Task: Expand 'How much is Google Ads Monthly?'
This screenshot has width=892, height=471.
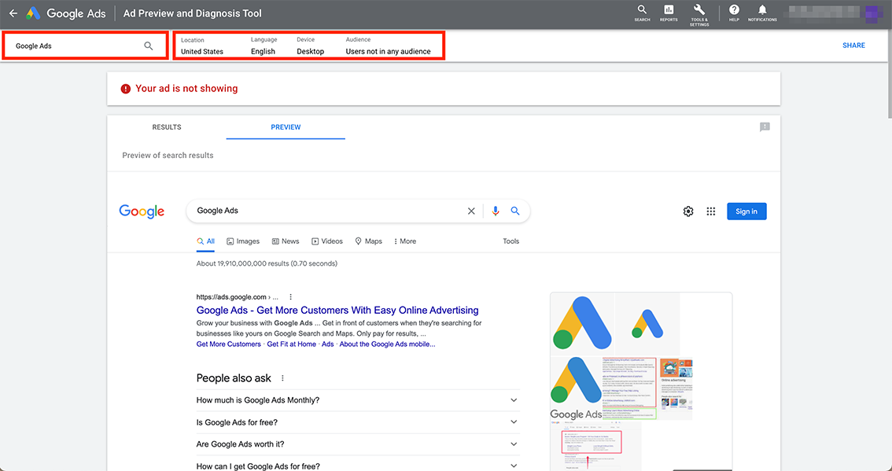Action: point(358,400)
